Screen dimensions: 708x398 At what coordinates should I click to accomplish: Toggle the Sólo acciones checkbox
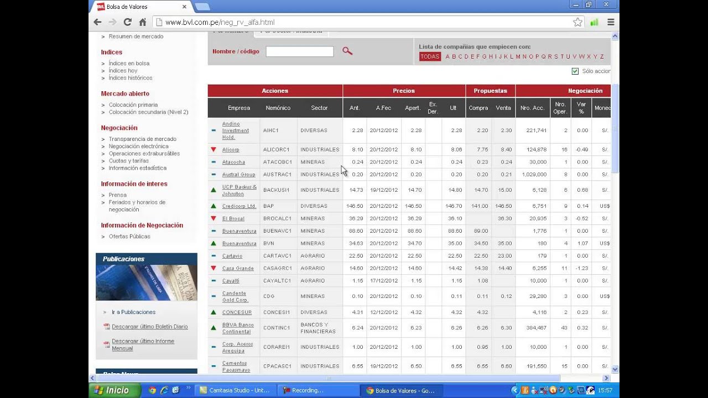pyautogui.click(x=575, y=71)
